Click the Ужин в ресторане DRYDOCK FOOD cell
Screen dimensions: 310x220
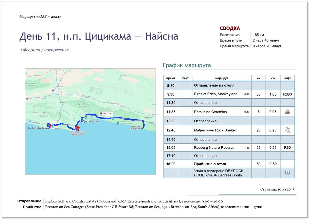click(x=222, y=173)
